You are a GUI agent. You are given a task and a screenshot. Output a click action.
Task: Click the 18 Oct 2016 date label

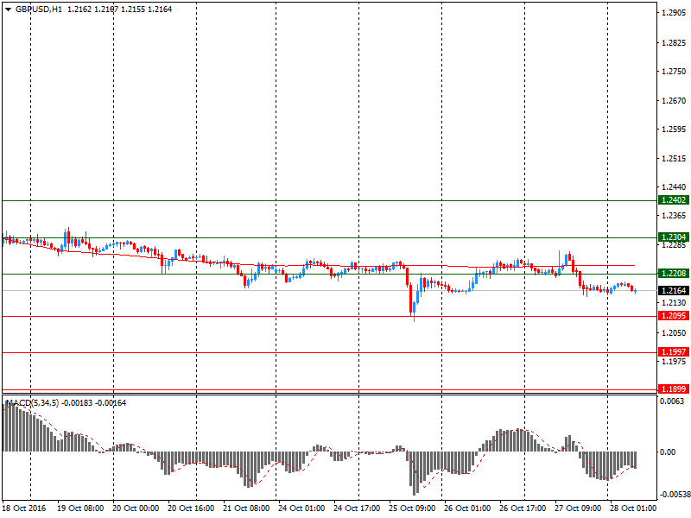[x=24, y=509]
